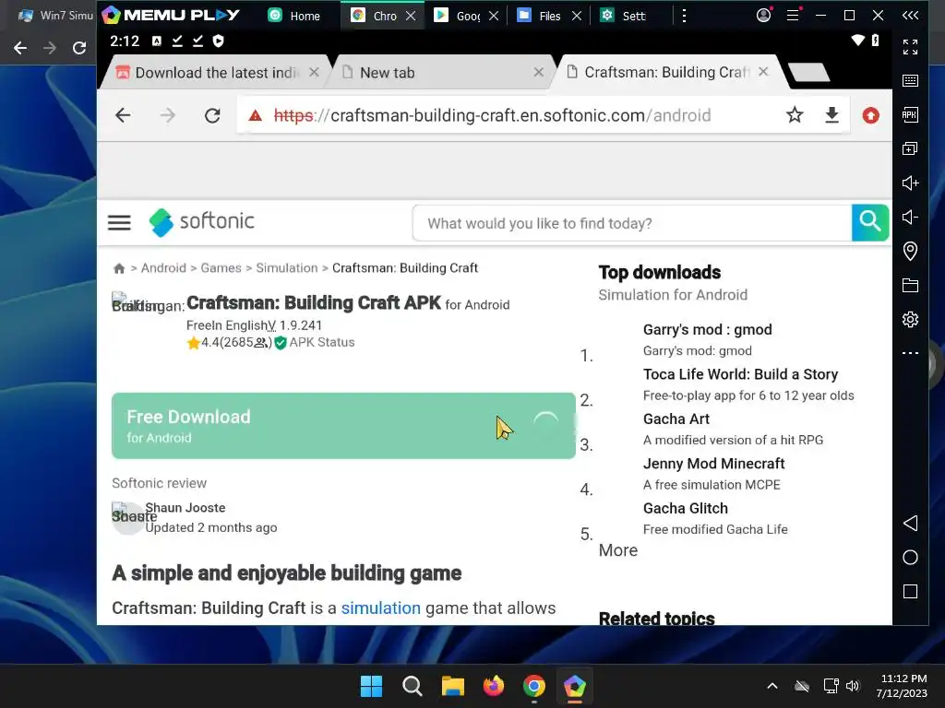Open MEmu GPS location icon

[x=910, y=251]
